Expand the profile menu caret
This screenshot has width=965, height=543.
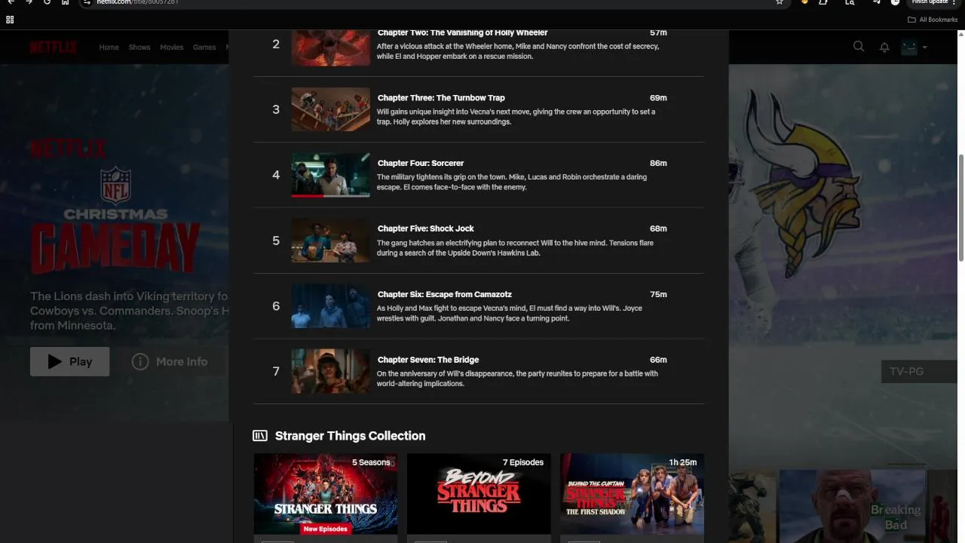click(925, 48)
